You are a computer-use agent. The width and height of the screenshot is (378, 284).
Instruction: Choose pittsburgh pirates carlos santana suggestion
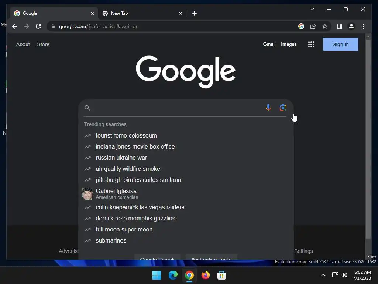(x=186, y=180)
